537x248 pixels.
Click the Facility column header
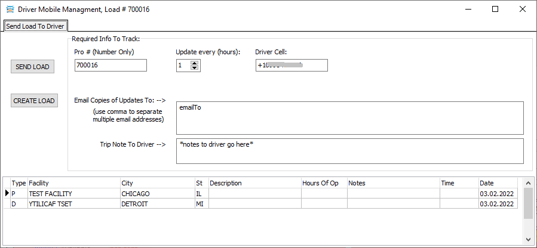(x=73, y=183)
